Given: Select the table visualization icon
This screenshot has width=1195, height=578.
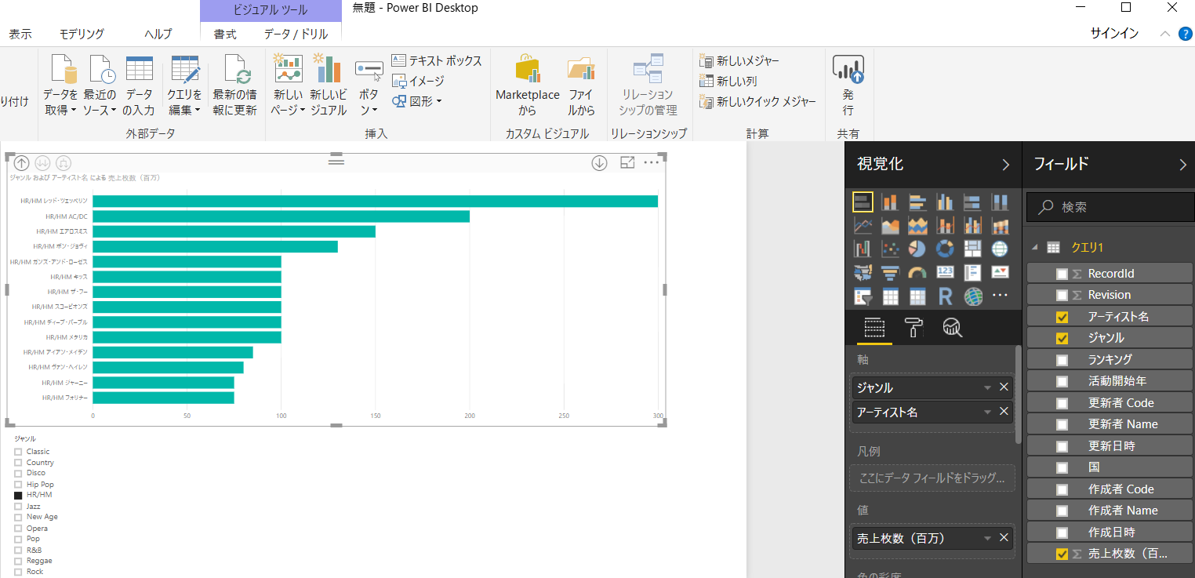Looking at the screenshot, I should point(890,296).
